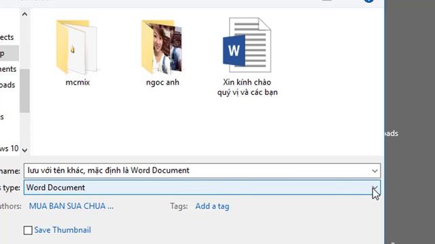The height and width of the screenshot is (244, 435).
Task: Select the navigation item ending in 'ws 10'
Action: (9, 148)
